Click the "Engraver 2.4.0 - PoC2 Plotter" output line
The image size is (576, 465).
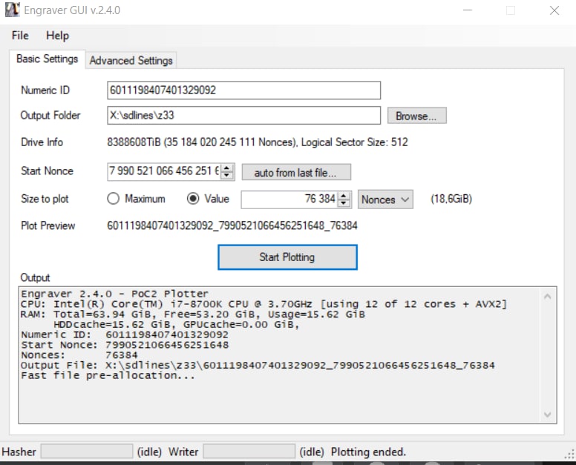coord(114,294)
